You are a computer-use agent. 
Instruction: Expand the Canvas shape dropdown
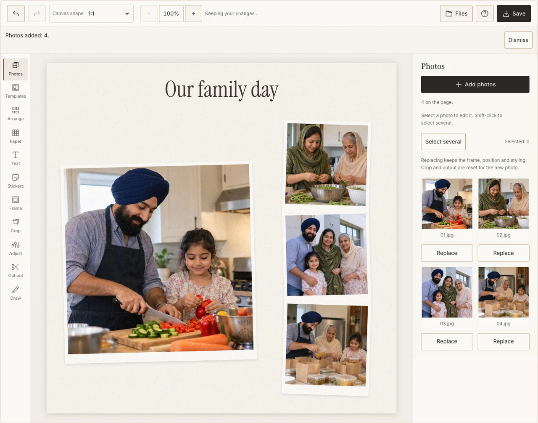91,13
